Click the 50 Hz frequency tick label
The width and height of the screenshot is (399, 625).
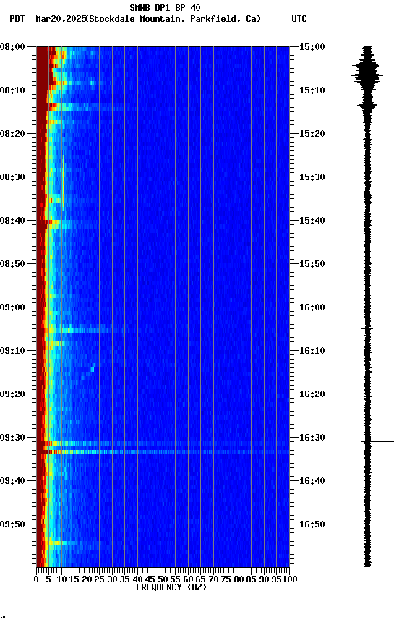click(163, 579)
